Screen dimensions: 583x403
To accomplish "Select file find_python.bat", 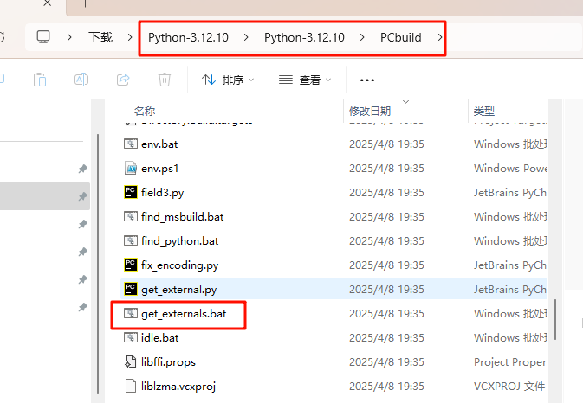I will pyautogui.click(x=334, y=240).
